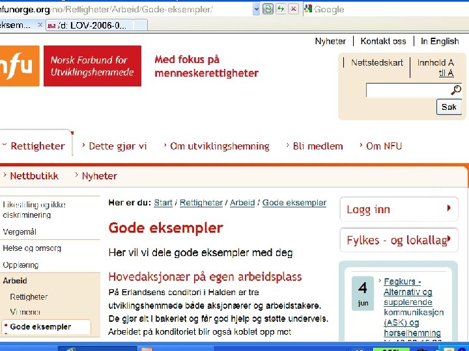Click the Rettigheter breadcrumb link
The width and height of the screenshot is (469, 351).
click(201, 203)
